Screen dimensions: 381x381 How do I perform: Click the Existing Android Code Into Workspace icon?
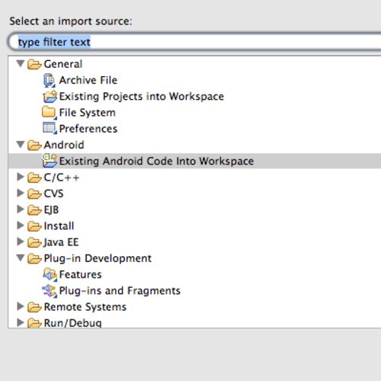(x=50, y=161)
